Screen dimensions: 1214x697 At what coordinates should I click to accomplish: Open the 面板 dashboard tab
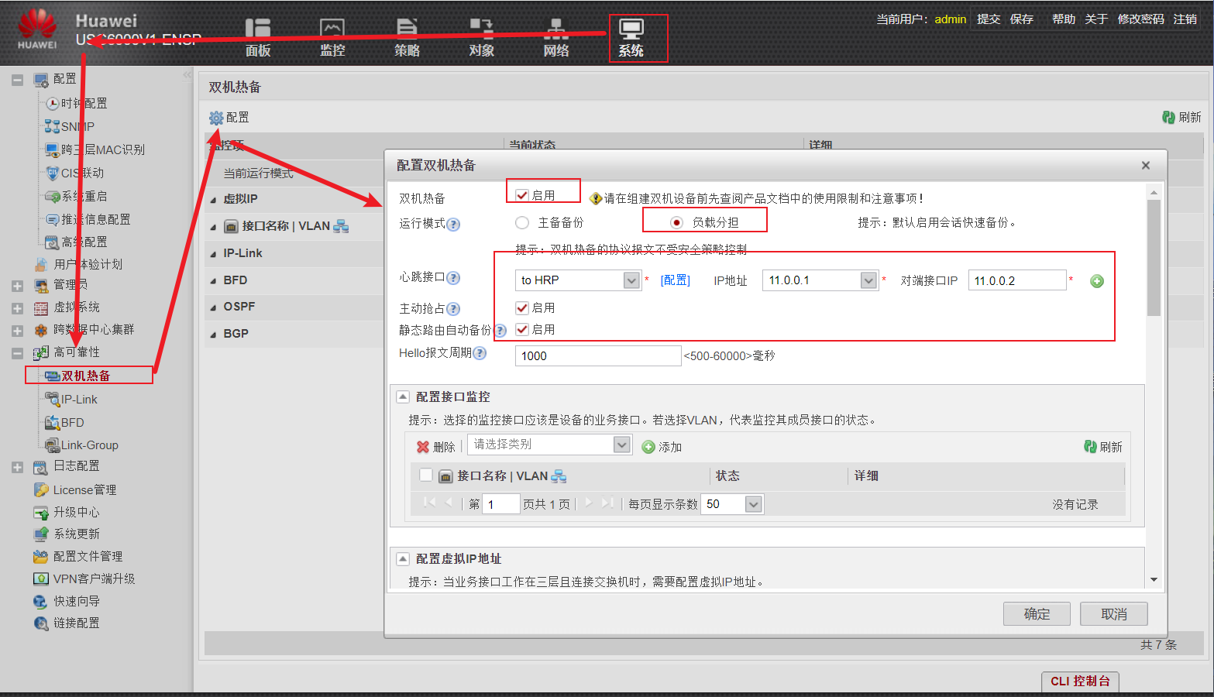[x=258, y=38]
